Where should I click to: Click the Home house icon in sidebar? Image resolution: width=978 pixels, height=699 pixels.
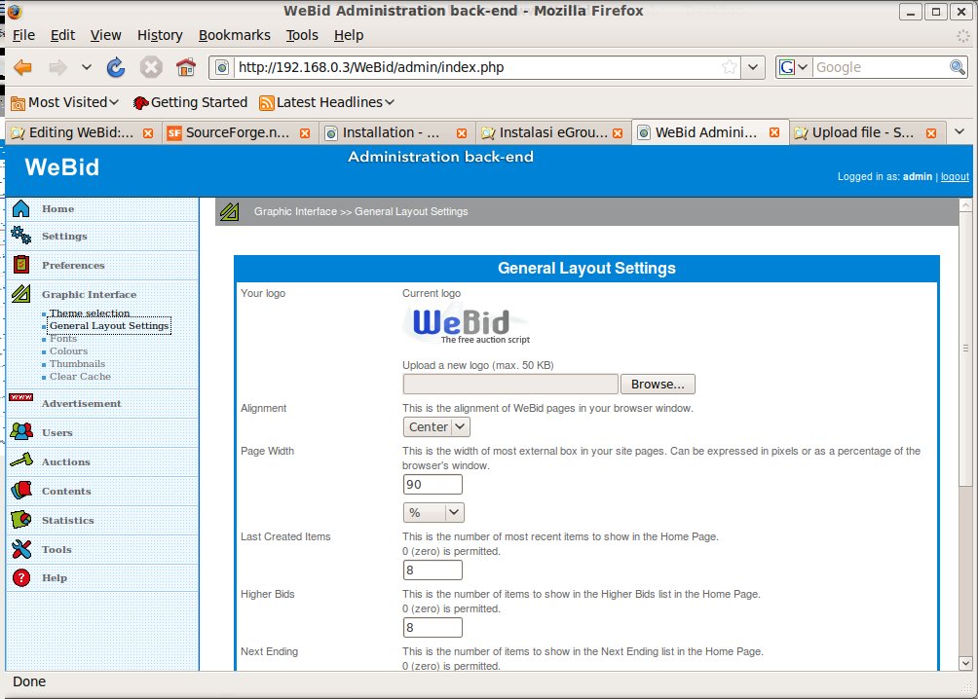pos(21,208)
